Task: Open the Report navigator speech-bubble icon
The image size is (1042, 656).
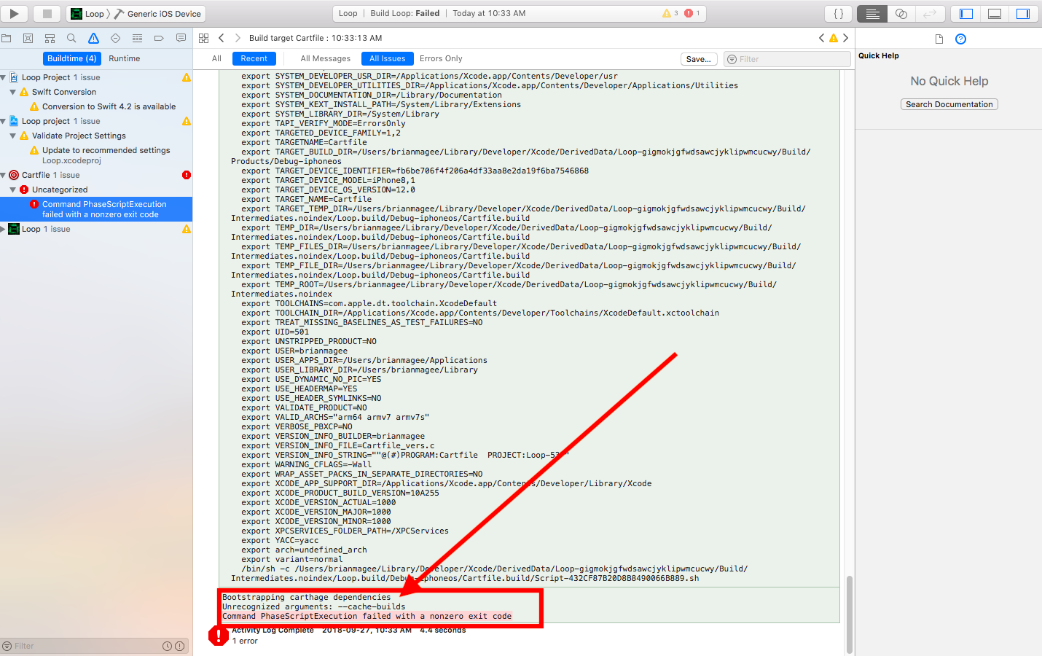Action: [x=181, y=38]
